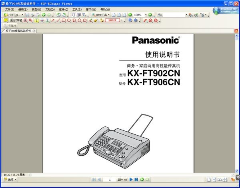This screenshot has height=188, width=240.
Task: Select the Line drawing tool
Action: (58, 20)
